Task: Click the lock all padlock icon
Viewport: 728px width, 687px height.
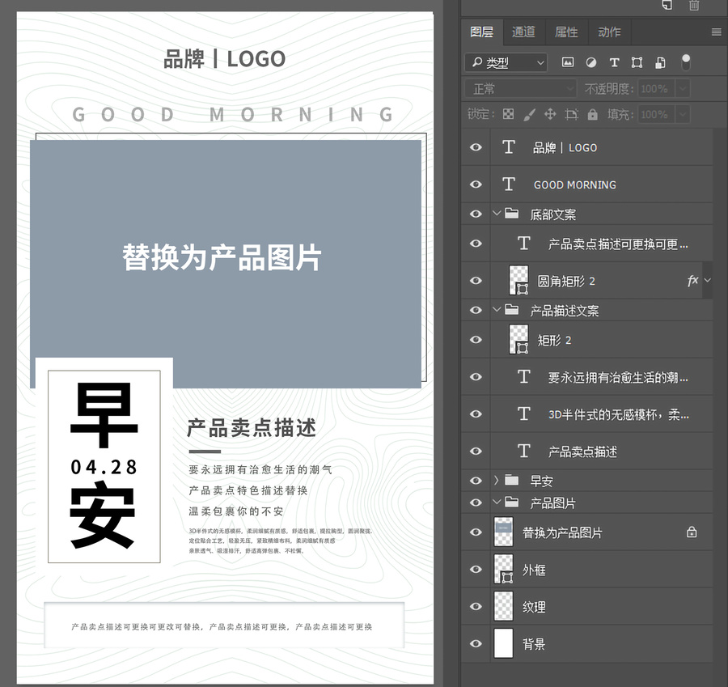Action: [592, 114]
